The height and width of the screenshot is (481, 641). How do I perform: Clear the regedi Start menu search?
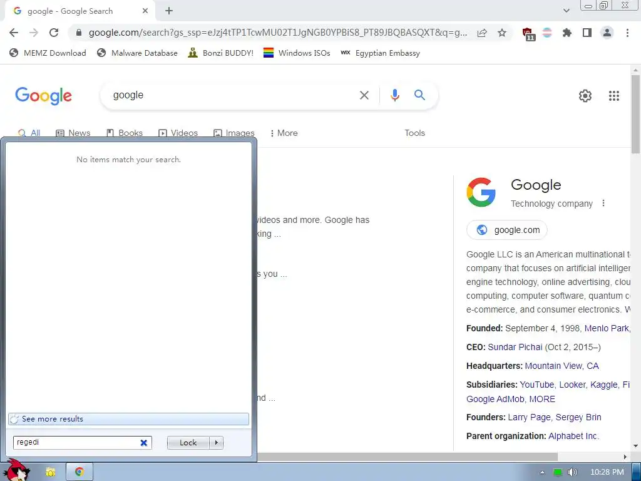click(144, 443)
